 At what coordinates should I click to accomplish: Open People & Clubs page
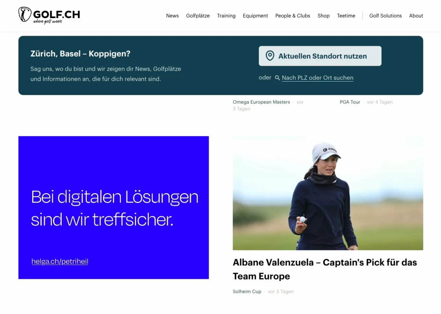292,16
